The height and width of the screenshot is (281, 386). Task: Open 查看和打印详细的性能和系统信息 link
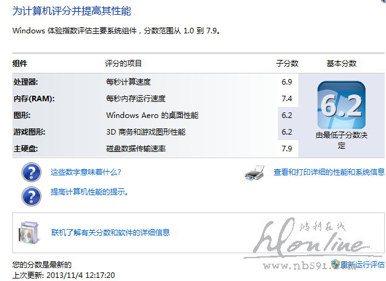pyautogui.click(x=329, y=172)
